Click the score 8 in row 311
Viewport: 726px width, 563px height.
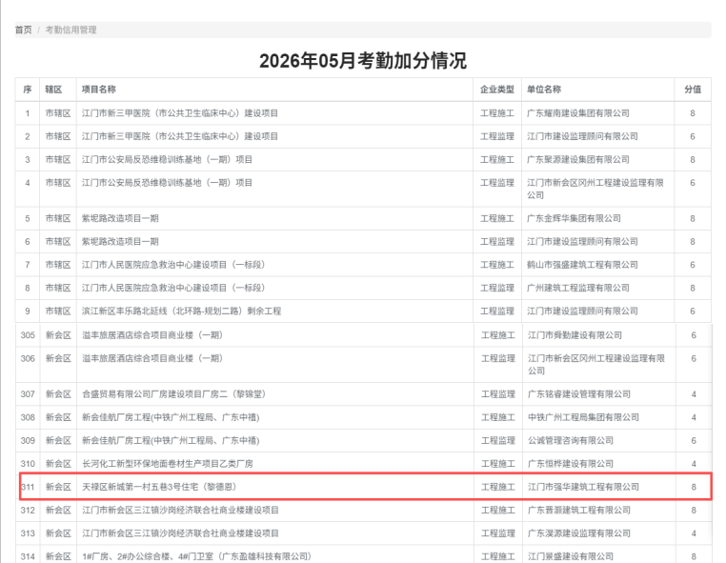(x=694, y=487)
